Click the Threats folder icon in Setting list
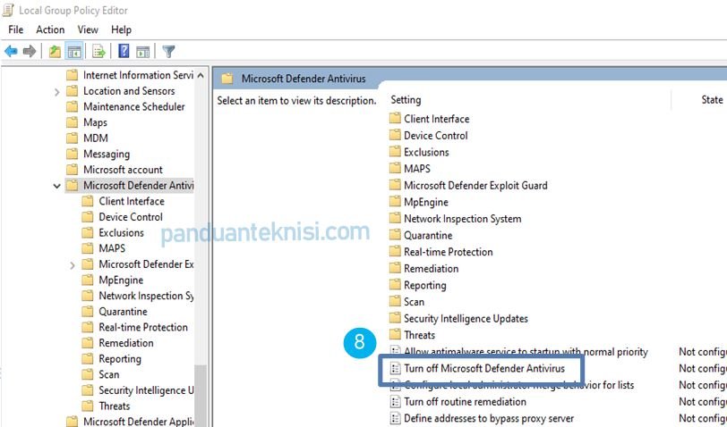 [x=395, y=335]
